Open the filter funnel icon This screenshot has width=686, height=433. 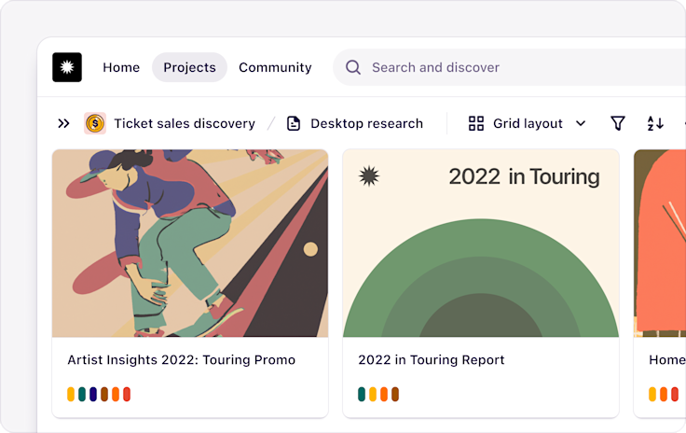pos(618,123)
